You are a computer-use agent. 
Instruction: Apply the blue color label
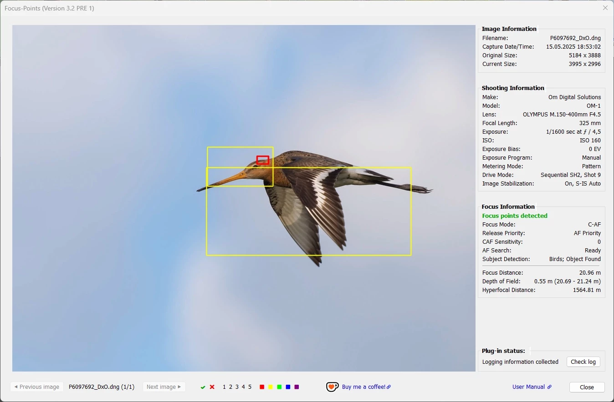288,387
